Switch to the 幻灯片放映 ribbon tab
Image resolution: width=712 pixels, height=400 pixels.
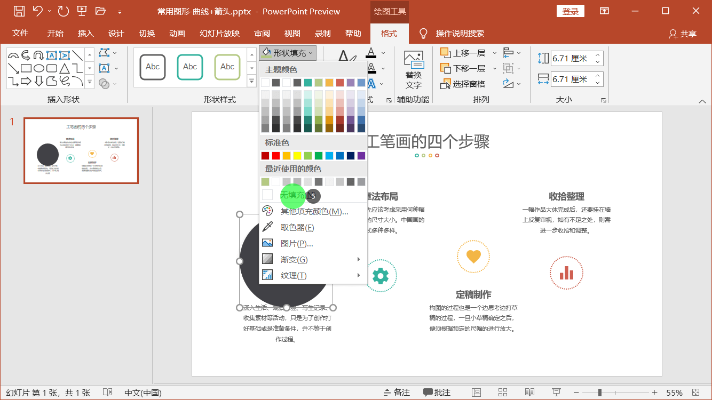220,33
